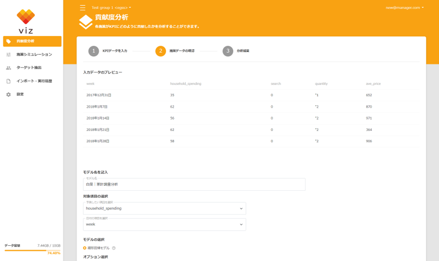Click the layered diamond icon in header
439x261 pixels.
(x=86, y=22)
